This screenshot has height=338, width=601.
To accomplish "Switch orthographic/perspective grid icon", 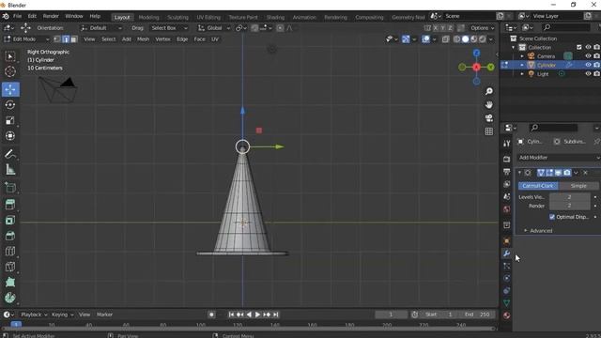I will pyautogui.click(x=488, y=131).
